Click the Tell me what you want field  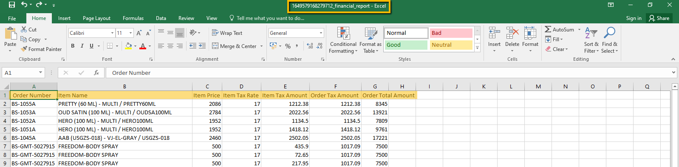[x=267, y=18]
